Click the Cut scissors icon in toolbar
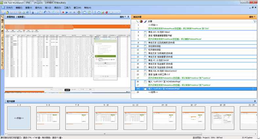Viewport: 260px width, 139px height. [33, 12]
